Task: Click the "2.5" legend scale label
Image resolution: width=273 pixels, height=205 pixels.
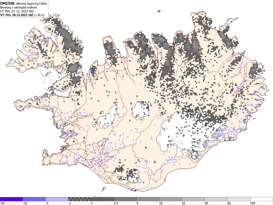Action: point(116,203)
